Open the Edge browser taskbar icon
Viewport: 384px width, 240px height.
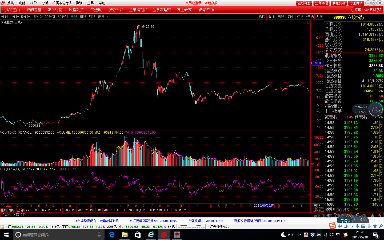click(112, 235)
